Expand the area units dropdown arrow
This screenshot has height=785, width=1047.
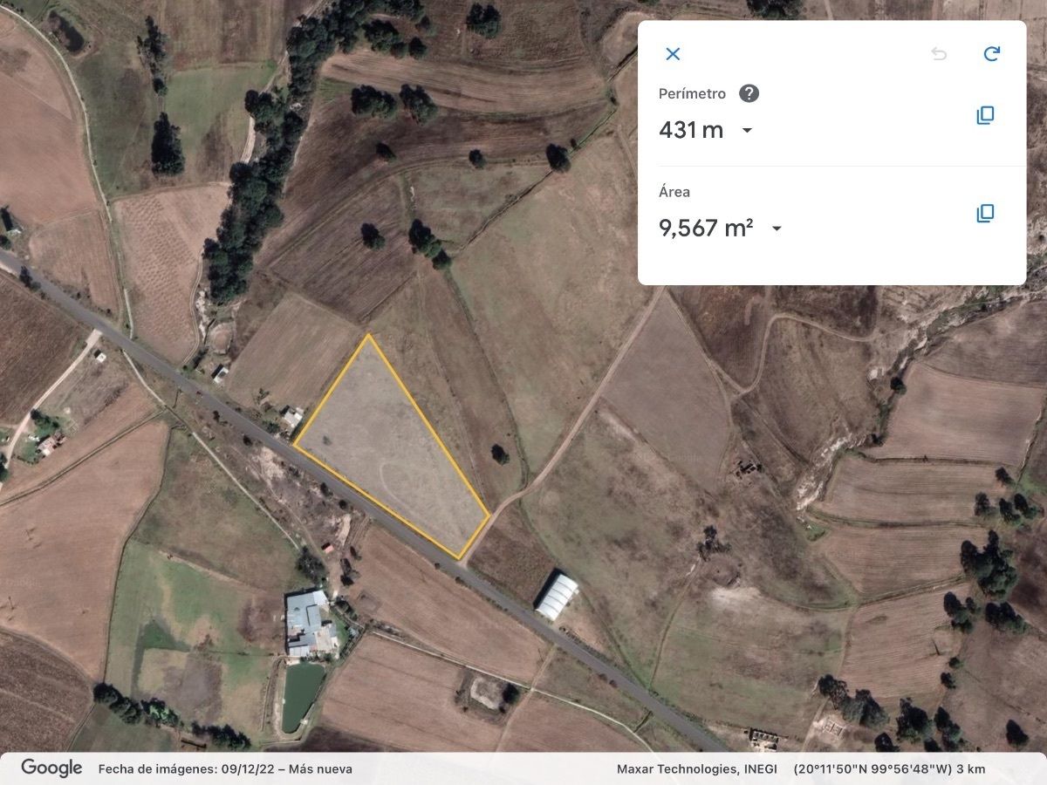[777, 229]
